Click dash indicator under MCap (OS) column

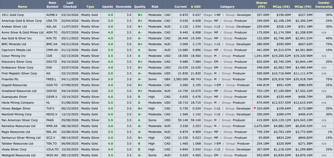click(281, 11)
